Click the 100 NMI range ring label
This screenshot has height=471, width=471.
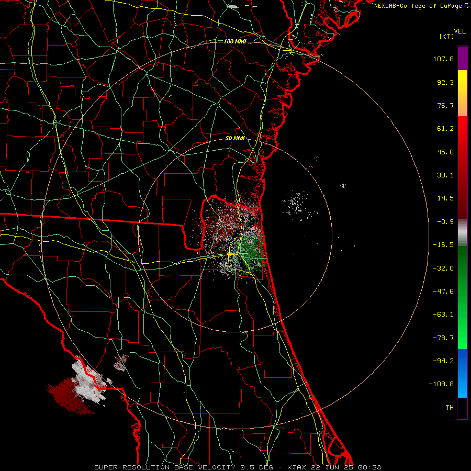(235, 41)
